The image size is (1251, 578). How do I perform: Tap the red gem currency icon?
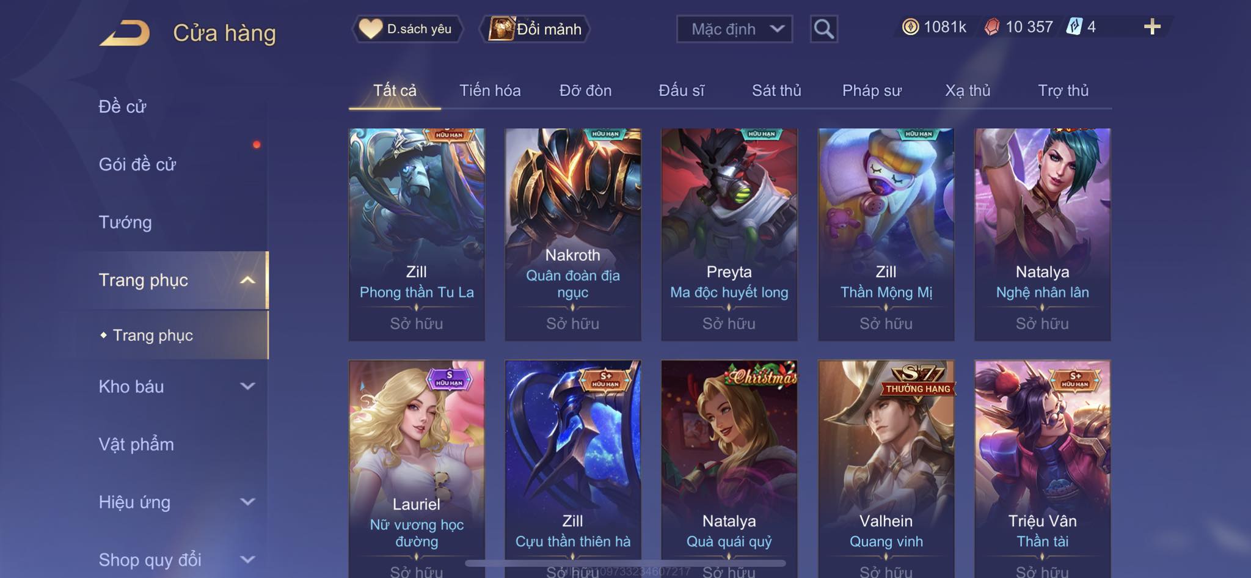(992, 27)
